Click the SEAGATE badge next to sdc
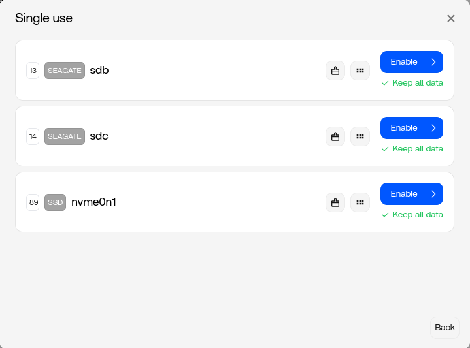Viewport: 470px width, 348px height. click(65, 136)
